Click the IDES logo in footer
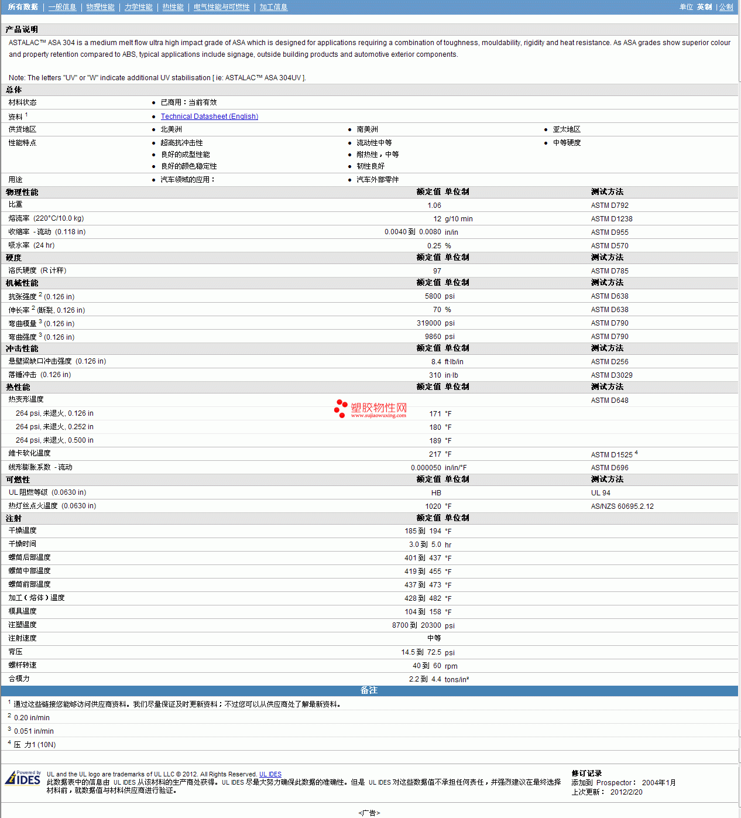This screenshot has height=818, width=741. [23, 778]
